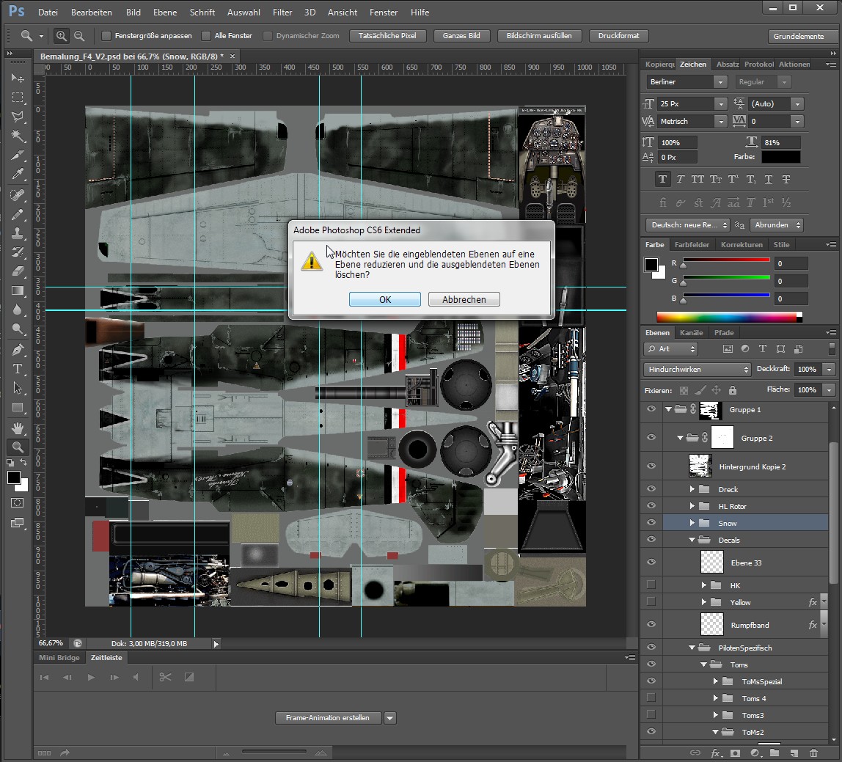Select the Horizontal Type tool

(x=18, y=369)
